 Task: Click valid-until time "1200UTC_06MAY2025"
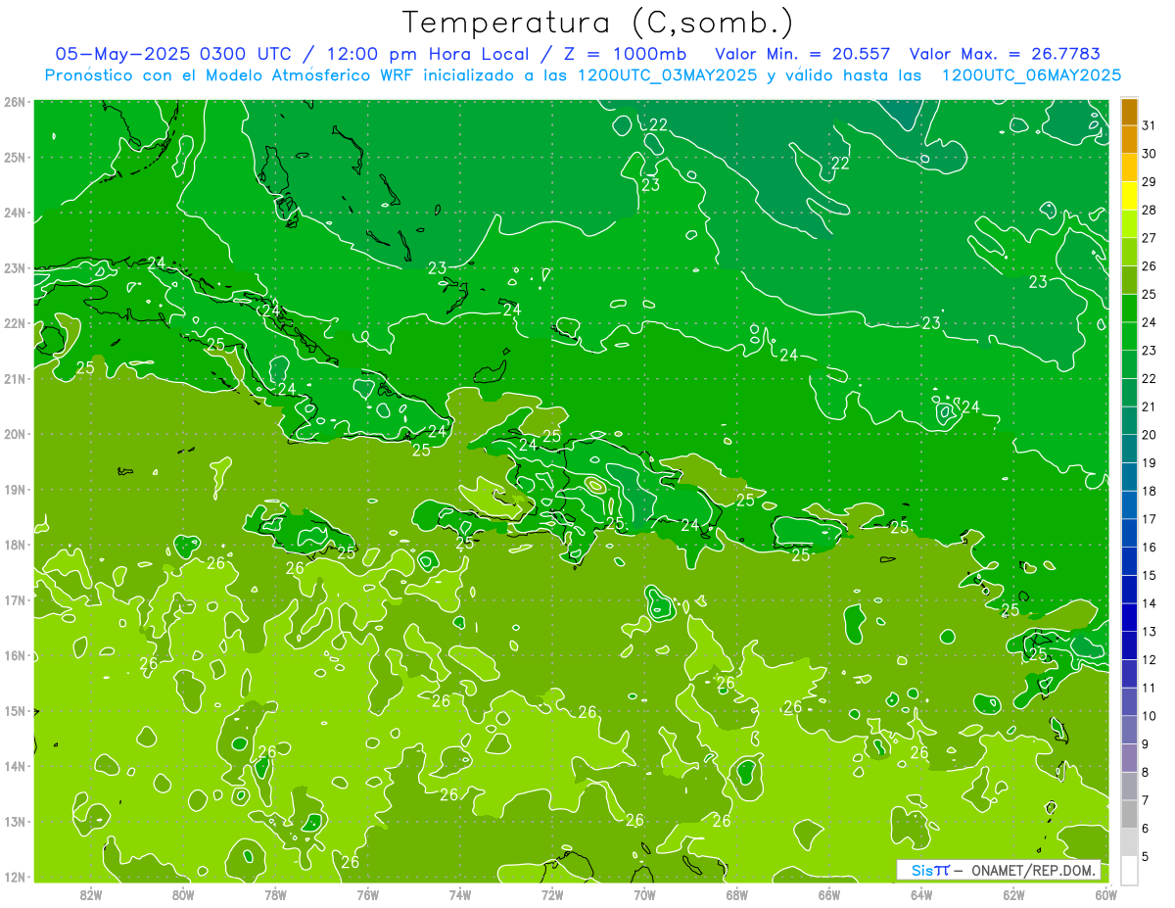tap(1031, 75)
